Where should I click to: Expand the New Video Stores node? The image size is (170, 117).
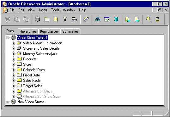point(8,102)
